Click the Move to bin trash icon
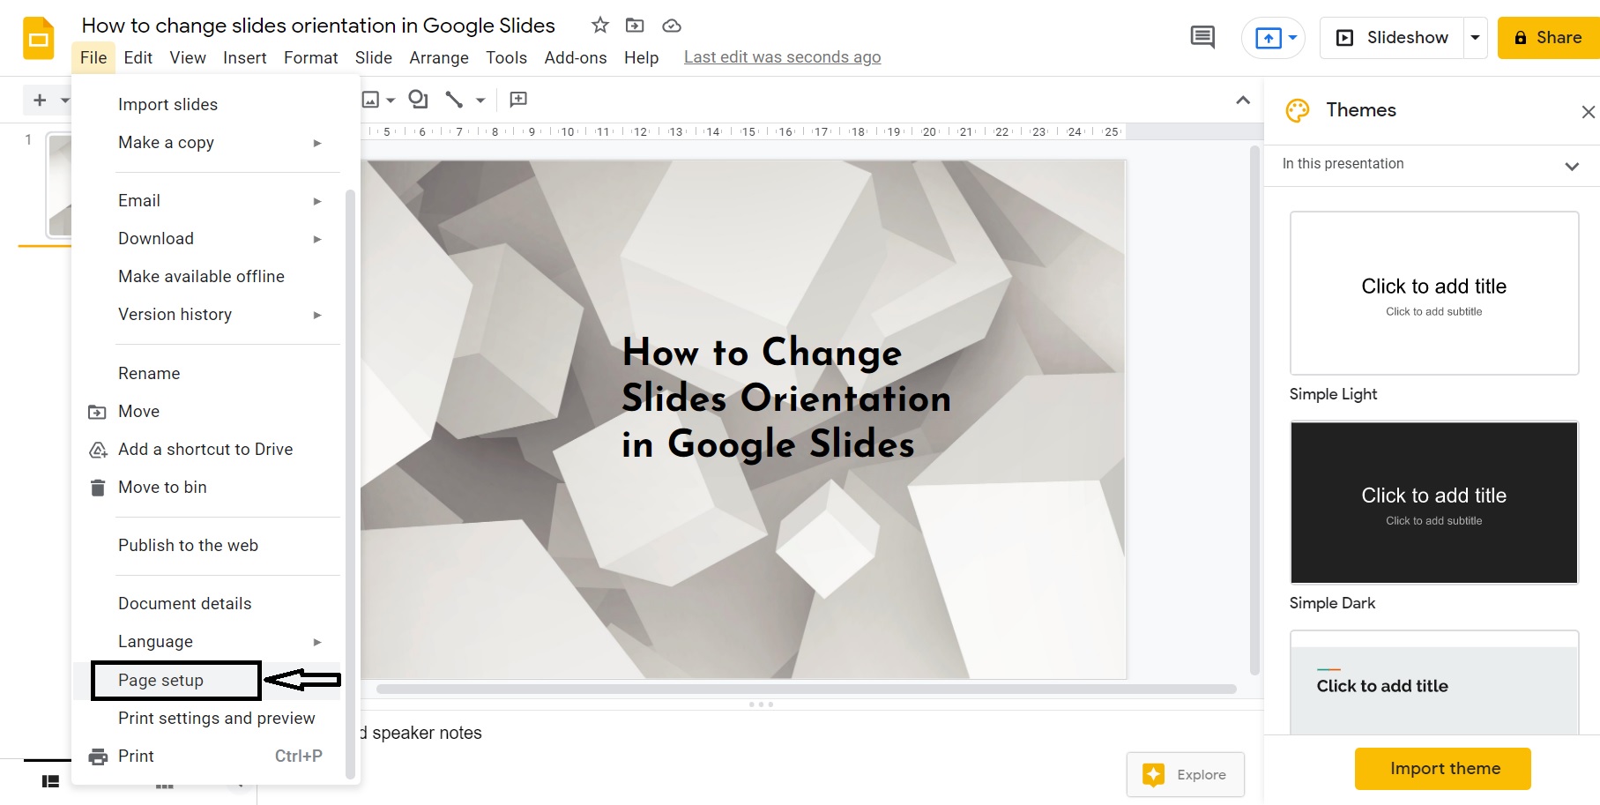 coord(98,488)
